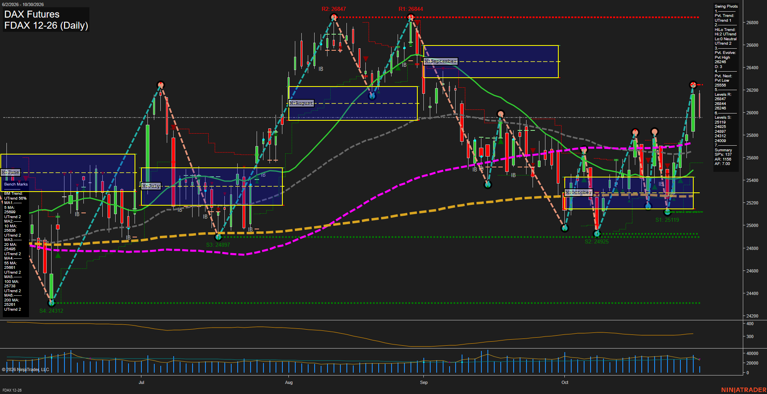Click the R1: 26844 resistance label

coord(411,9)
